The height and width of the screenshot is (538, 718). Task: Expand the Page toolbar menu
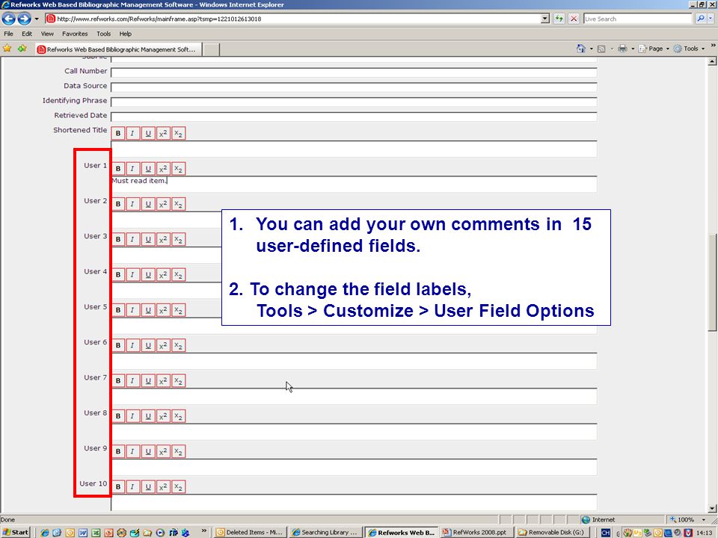click(654, 49)
